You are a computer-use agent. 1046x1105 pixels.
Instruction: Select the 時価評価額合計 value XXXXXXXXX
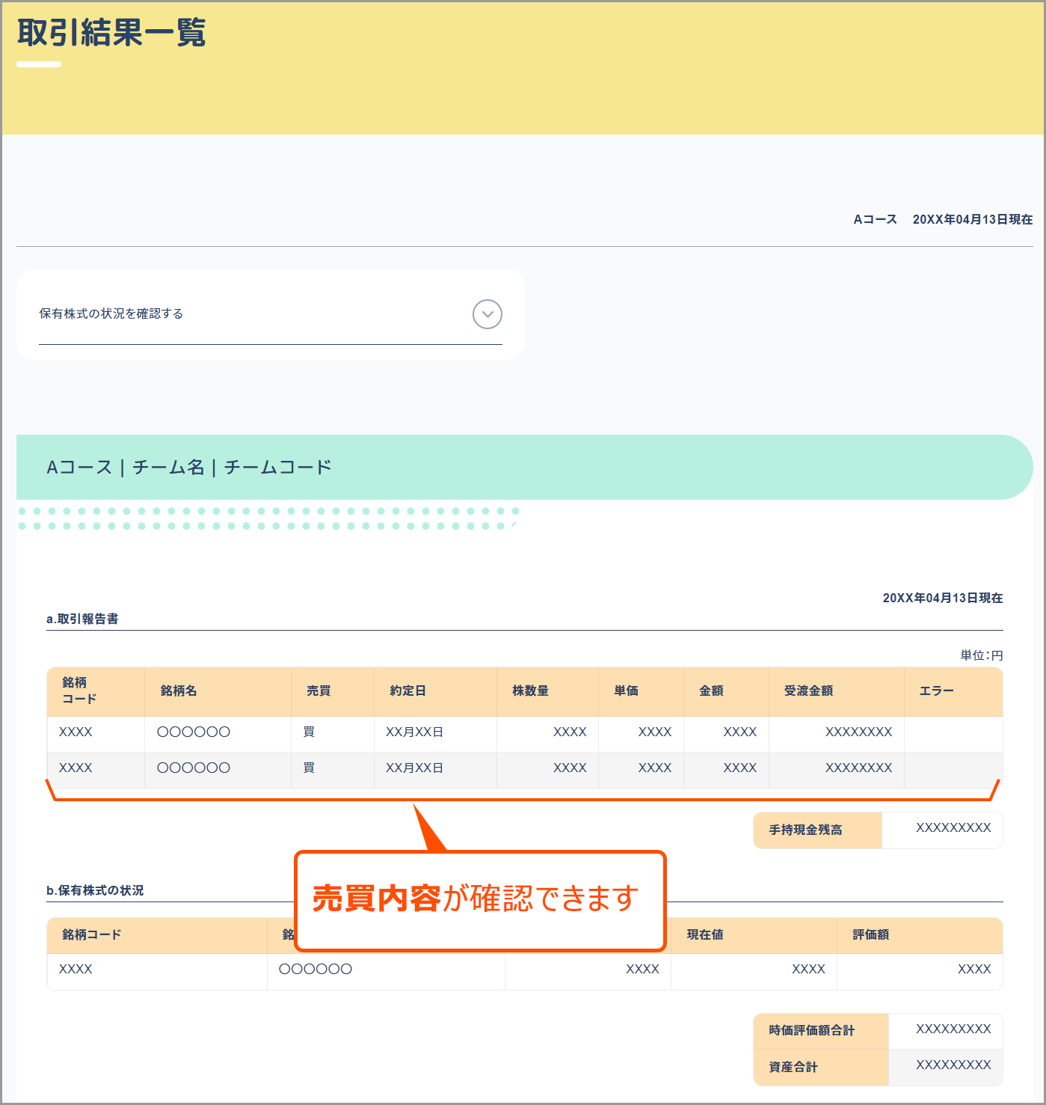pyautogui.click(x=953, y=1029)
